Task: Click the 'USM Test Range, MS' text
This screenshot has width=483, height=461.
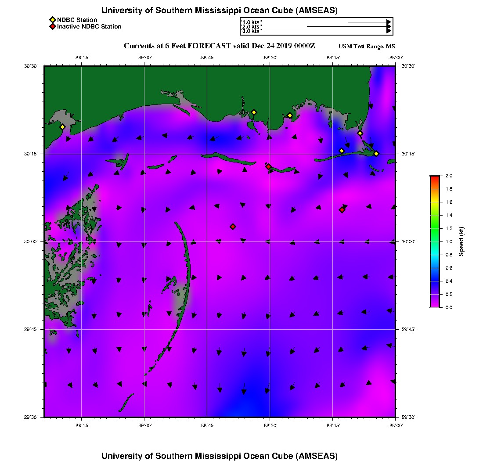Action: [367, 47]
